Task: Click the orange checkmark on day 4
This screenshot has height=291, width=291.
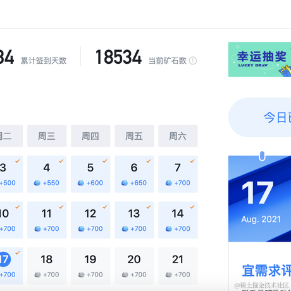Action: (x=61, y=161)
